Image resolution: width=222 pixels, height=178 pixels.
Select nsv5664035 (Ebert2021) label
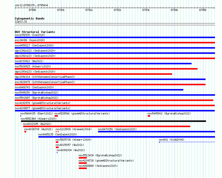[37, 113]
